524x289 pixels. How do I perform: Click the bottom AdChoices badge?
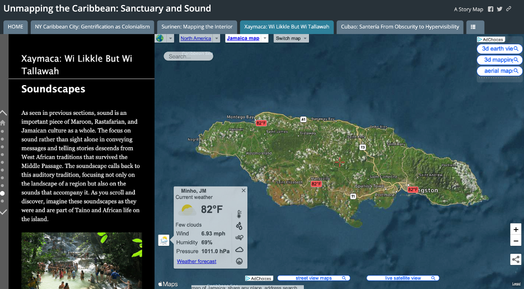[259, 278]
